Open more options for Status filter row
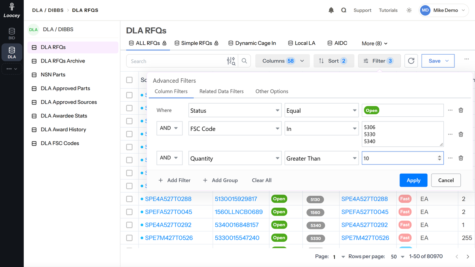This screenshot has width=475, height=267. click(x=450, y=110)
